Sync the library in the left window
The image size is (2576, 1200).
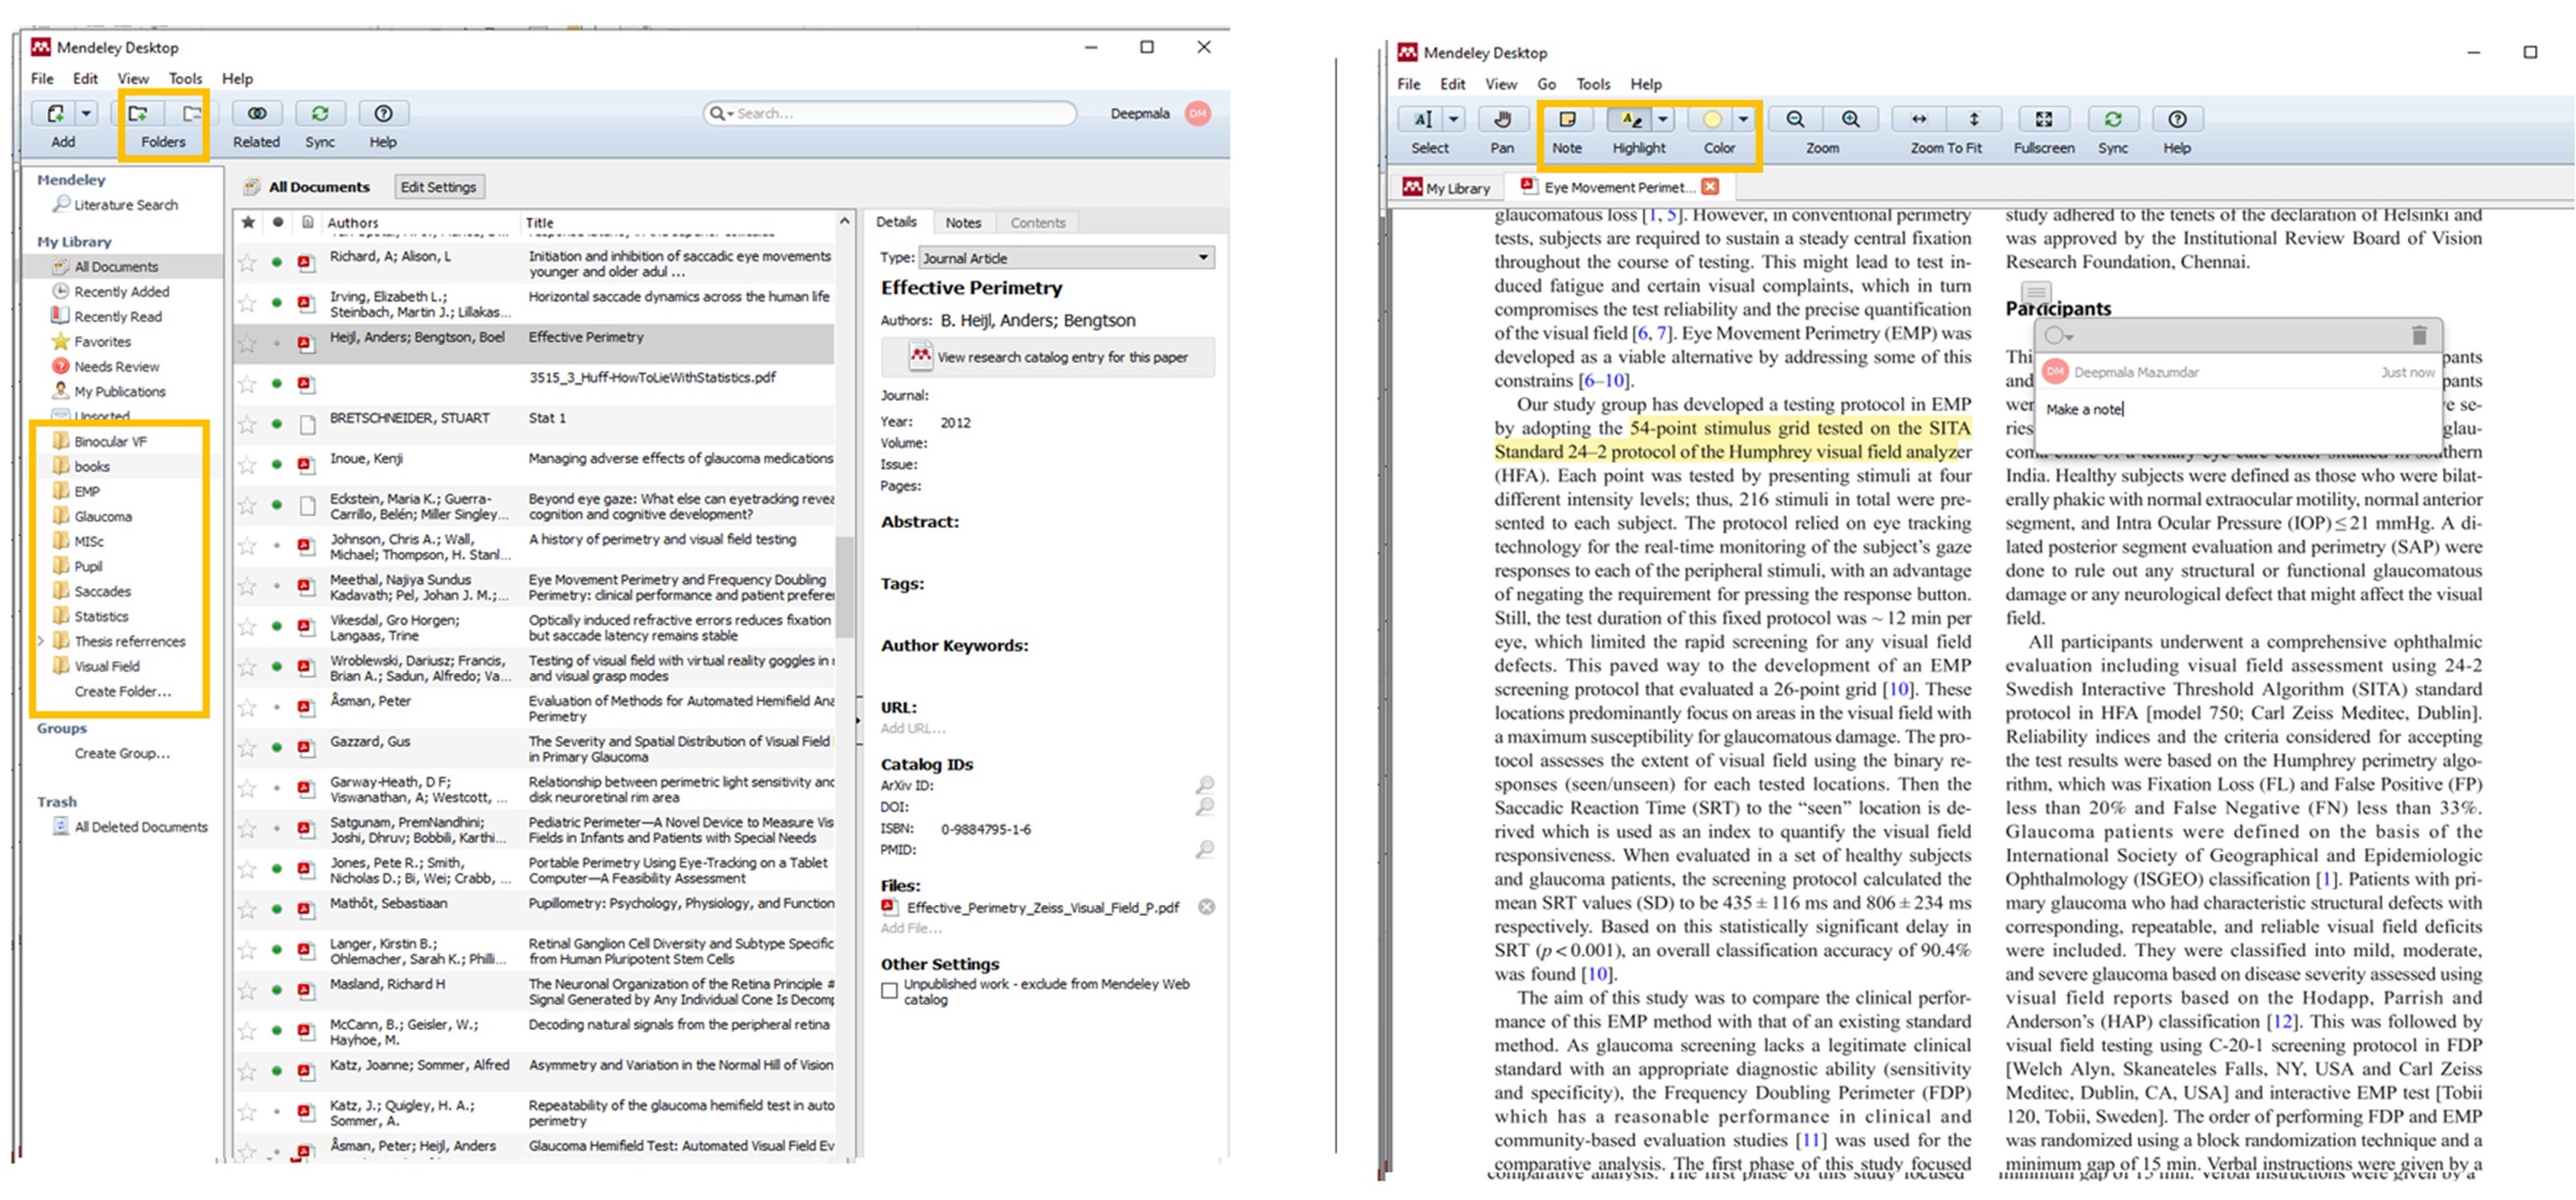click(x=320, y=114)
